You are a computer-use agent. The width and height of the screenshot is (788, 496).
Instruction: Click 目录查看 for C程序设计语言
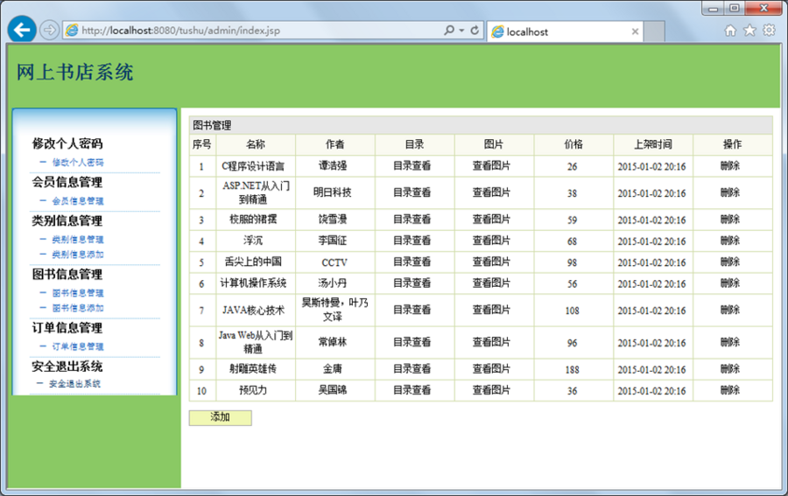tap(412, 165)
